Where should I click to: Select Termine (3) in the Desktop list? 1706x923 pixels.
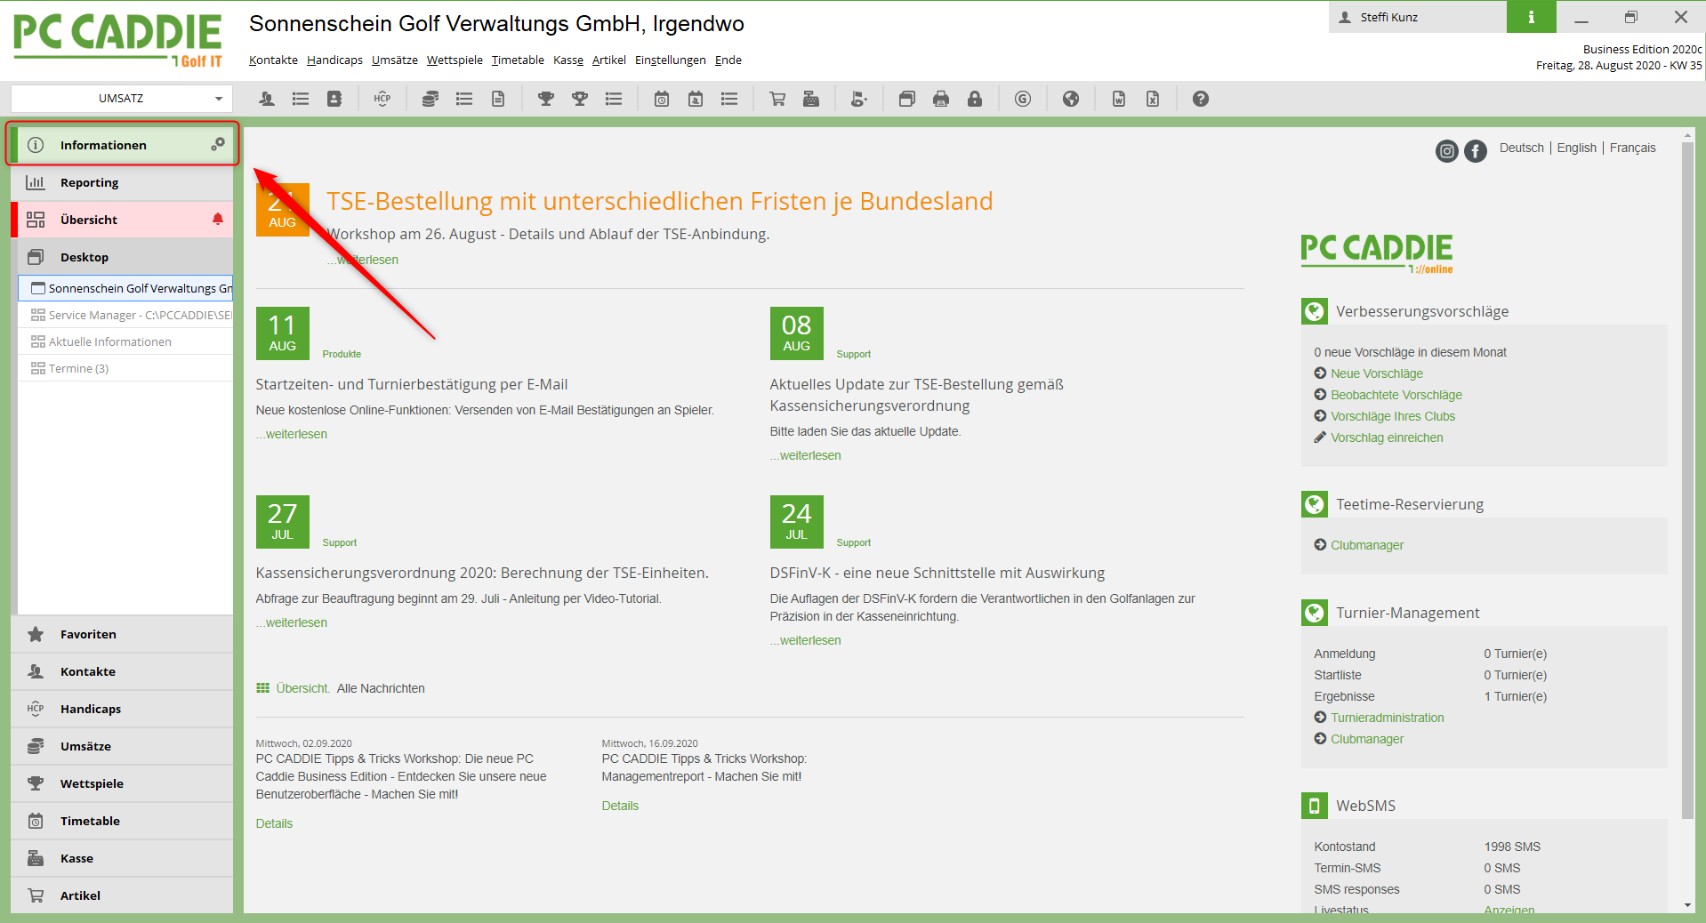(125, 368)
